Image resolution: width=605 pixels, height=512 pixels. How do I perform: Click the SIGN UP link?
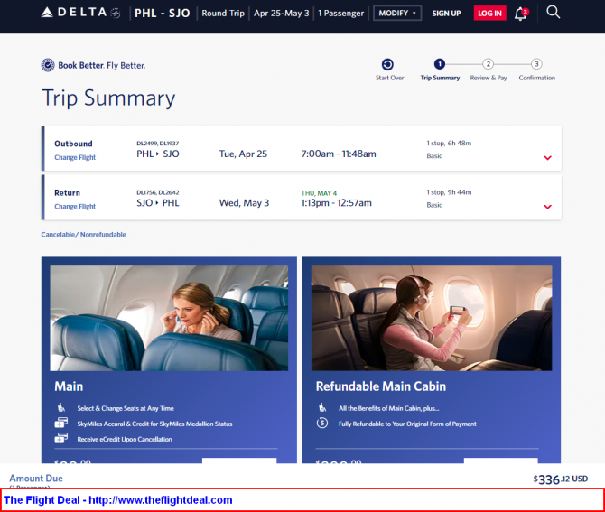pos(446,14)
